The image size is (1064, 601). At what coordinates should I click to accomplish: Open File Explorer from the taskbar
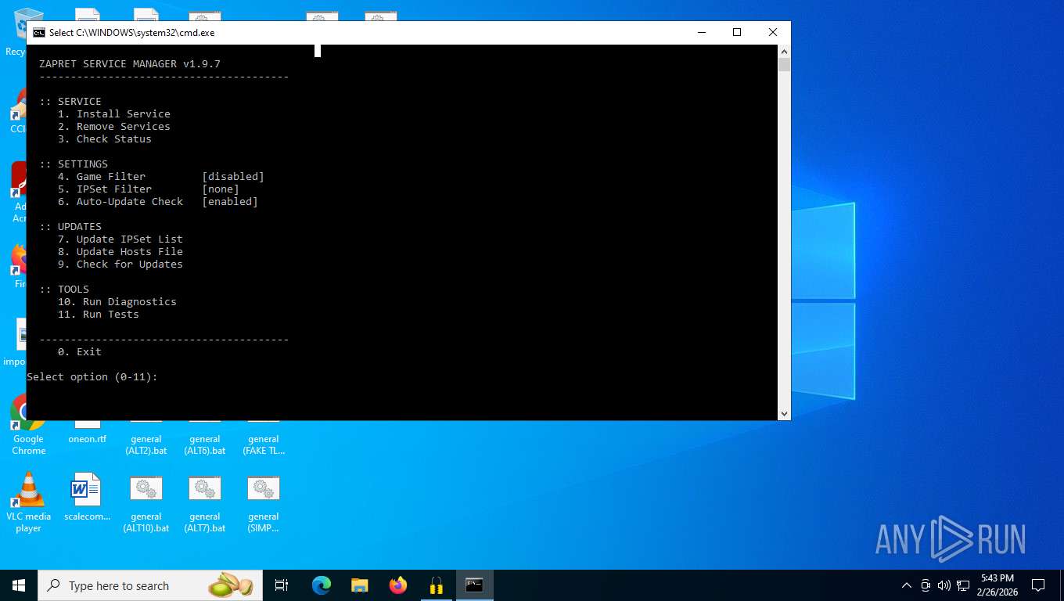pyautogui.click(x=360, y=585)
